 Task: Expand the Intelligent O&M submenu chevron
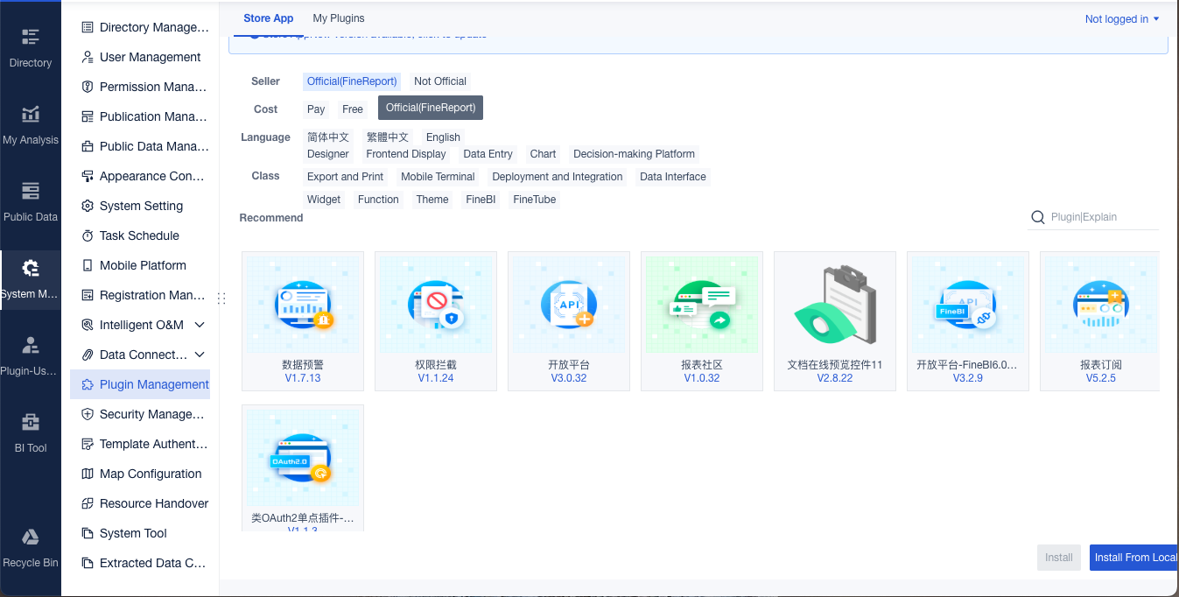tap(200, 325)
